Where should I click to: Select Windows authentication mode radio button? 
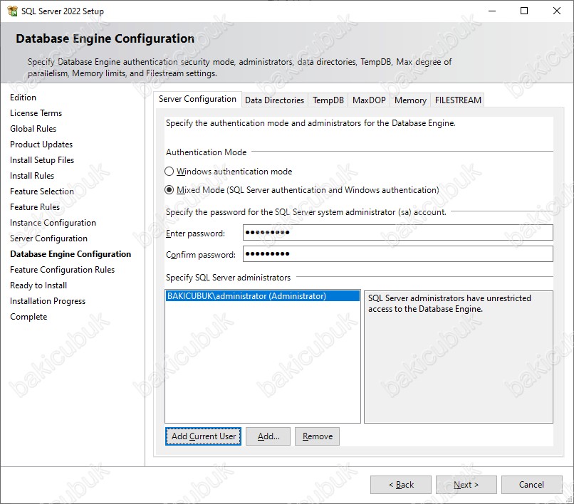(169, 172)
